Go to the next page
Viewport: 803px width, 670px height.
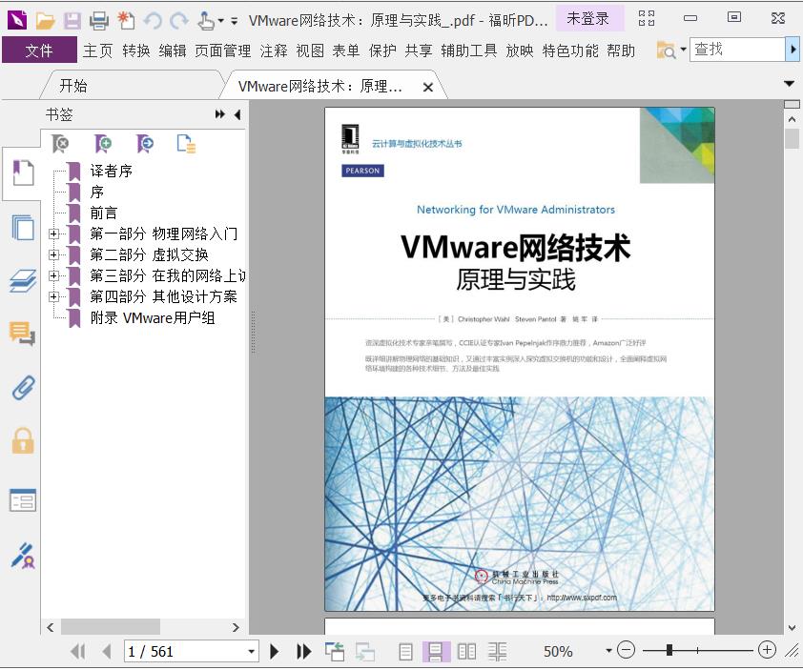[x=274, y=652]
